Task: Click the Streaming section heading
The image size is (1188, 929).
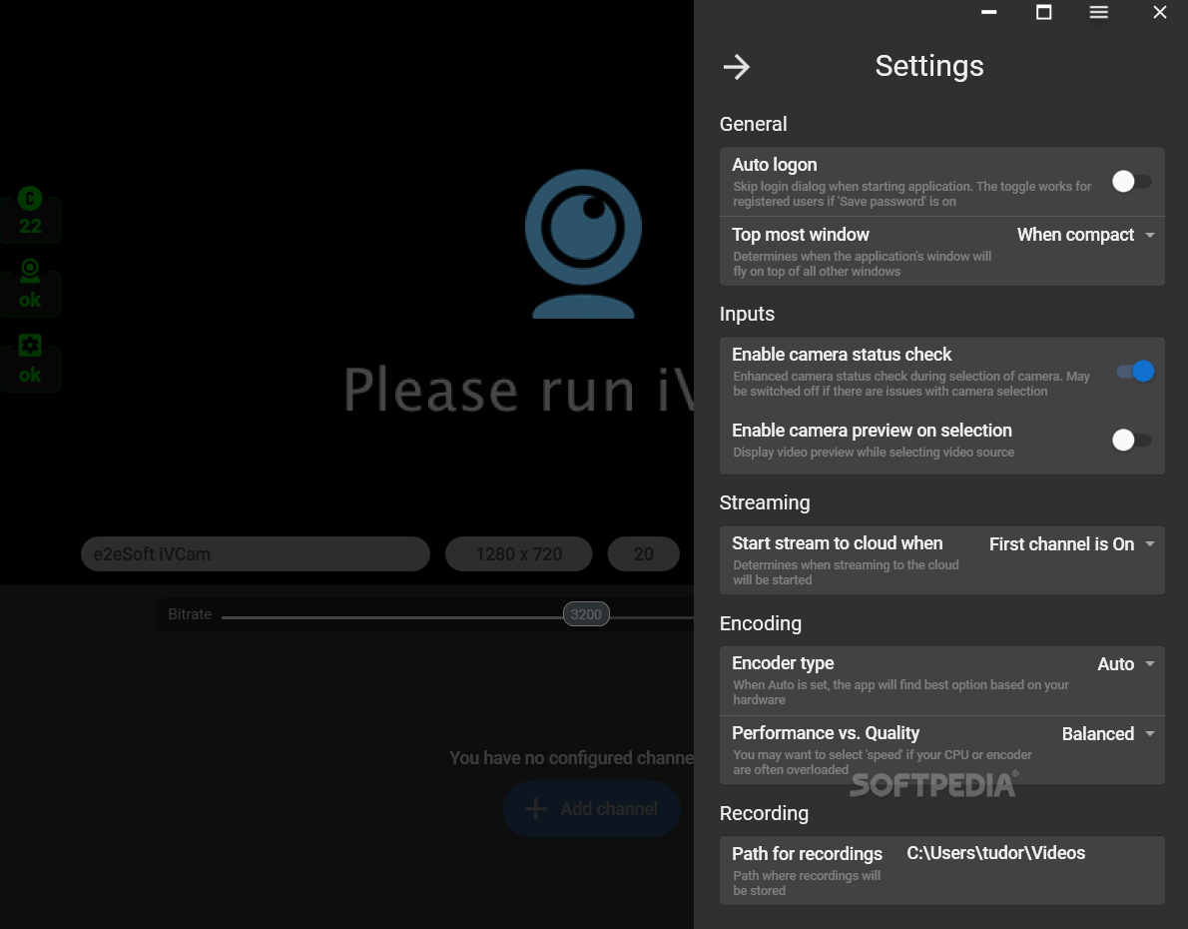Action: [x=765, y=502]
